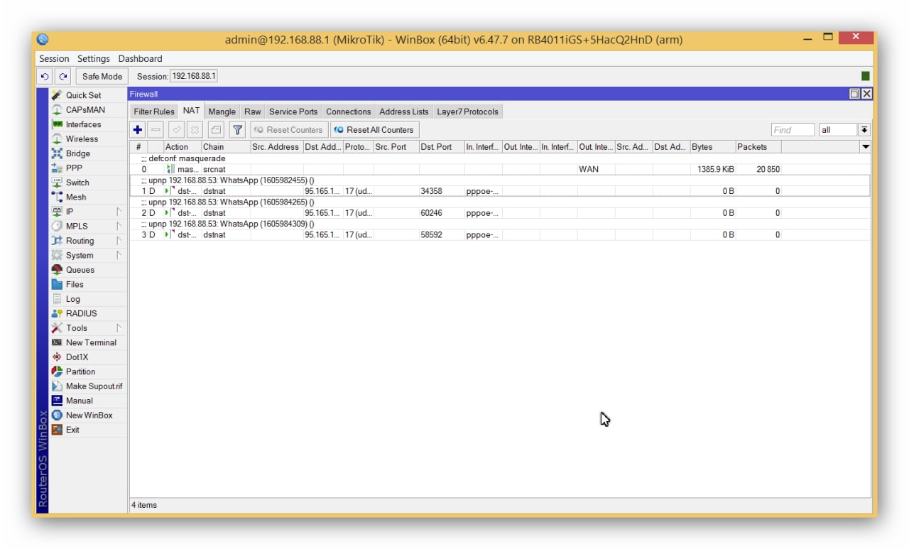Click the redo arrow button
This screenshot has height=549, width=909.
tap(63, 76)
